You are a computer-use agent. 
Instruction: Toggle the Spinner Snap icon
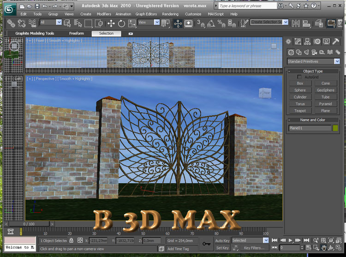click(232, 23)
